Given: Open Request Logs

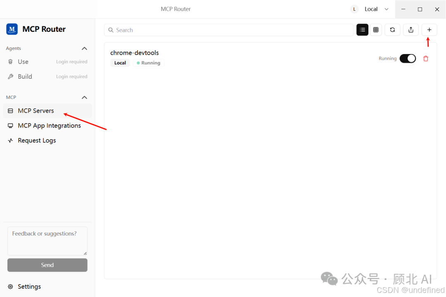Looking at the screenshot, I should pyautogui.click(x=47, y=140).
